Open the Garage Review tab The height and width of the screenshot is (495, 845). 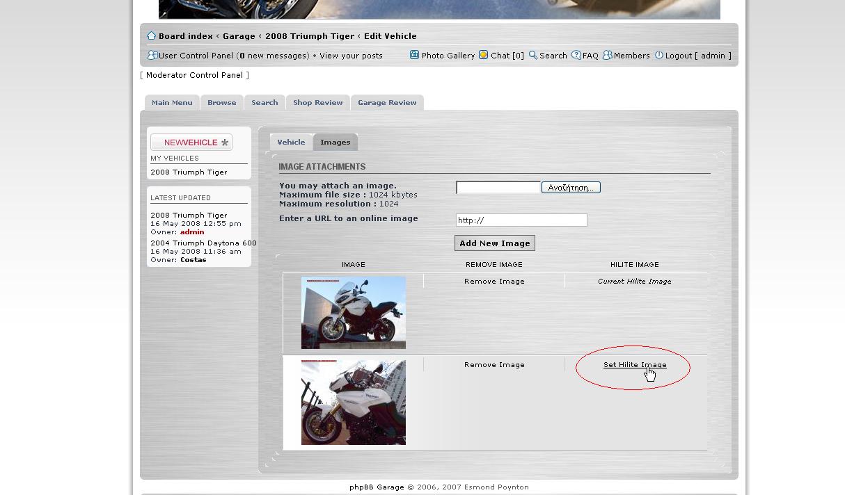[387, 102]
